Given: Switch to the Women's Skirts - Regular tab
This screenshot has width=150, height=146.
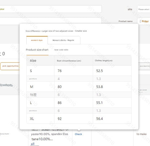Looking at the screenshot, I should pos(64,40).
